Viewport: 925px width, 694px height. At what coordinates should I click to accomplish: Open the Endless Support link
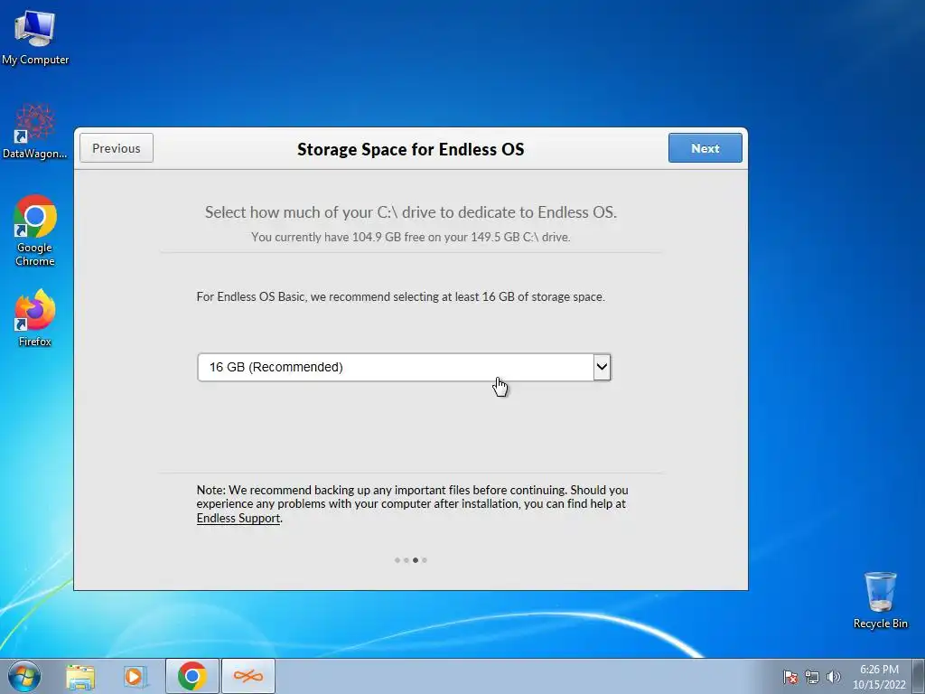238,518
